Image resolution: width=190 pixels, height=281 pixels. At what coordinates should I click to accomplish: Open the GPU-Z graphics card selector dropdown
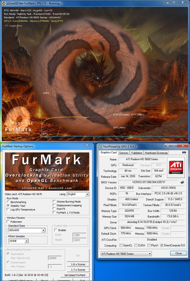(x=126, y=254)
